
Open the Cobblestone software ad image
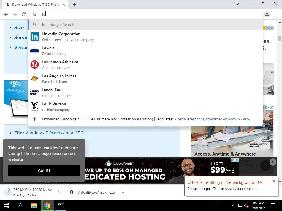[16, 102]
